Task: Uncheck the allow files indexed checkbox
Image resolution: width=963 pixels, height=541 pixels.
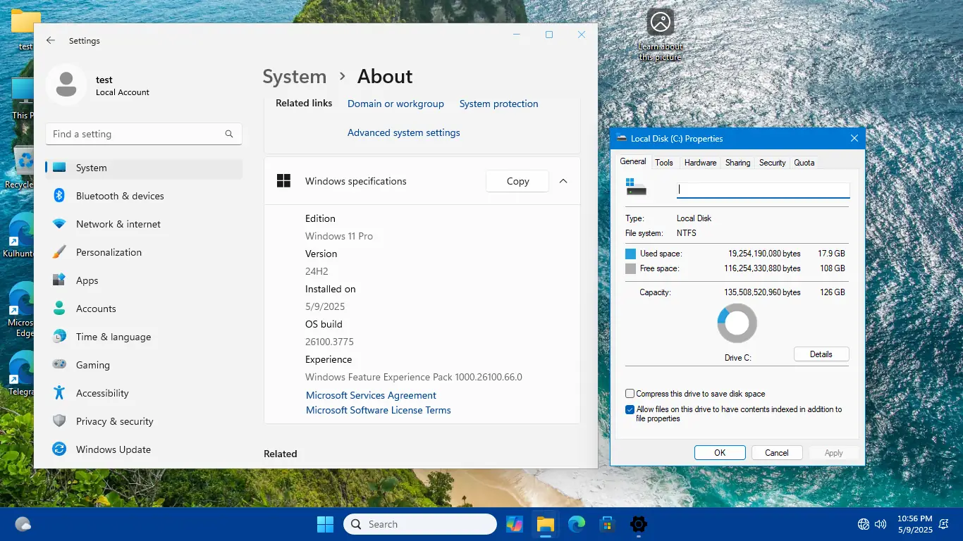Action: coord(630,409)
